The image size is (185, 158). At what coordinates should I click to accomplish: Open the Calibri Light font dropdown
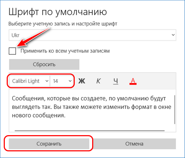(x=30, y=81)
